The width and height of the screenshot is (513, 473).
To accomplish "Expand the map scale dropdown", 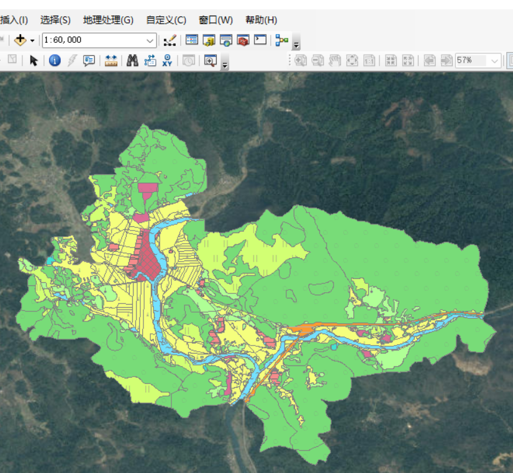I will pos(150,40).
